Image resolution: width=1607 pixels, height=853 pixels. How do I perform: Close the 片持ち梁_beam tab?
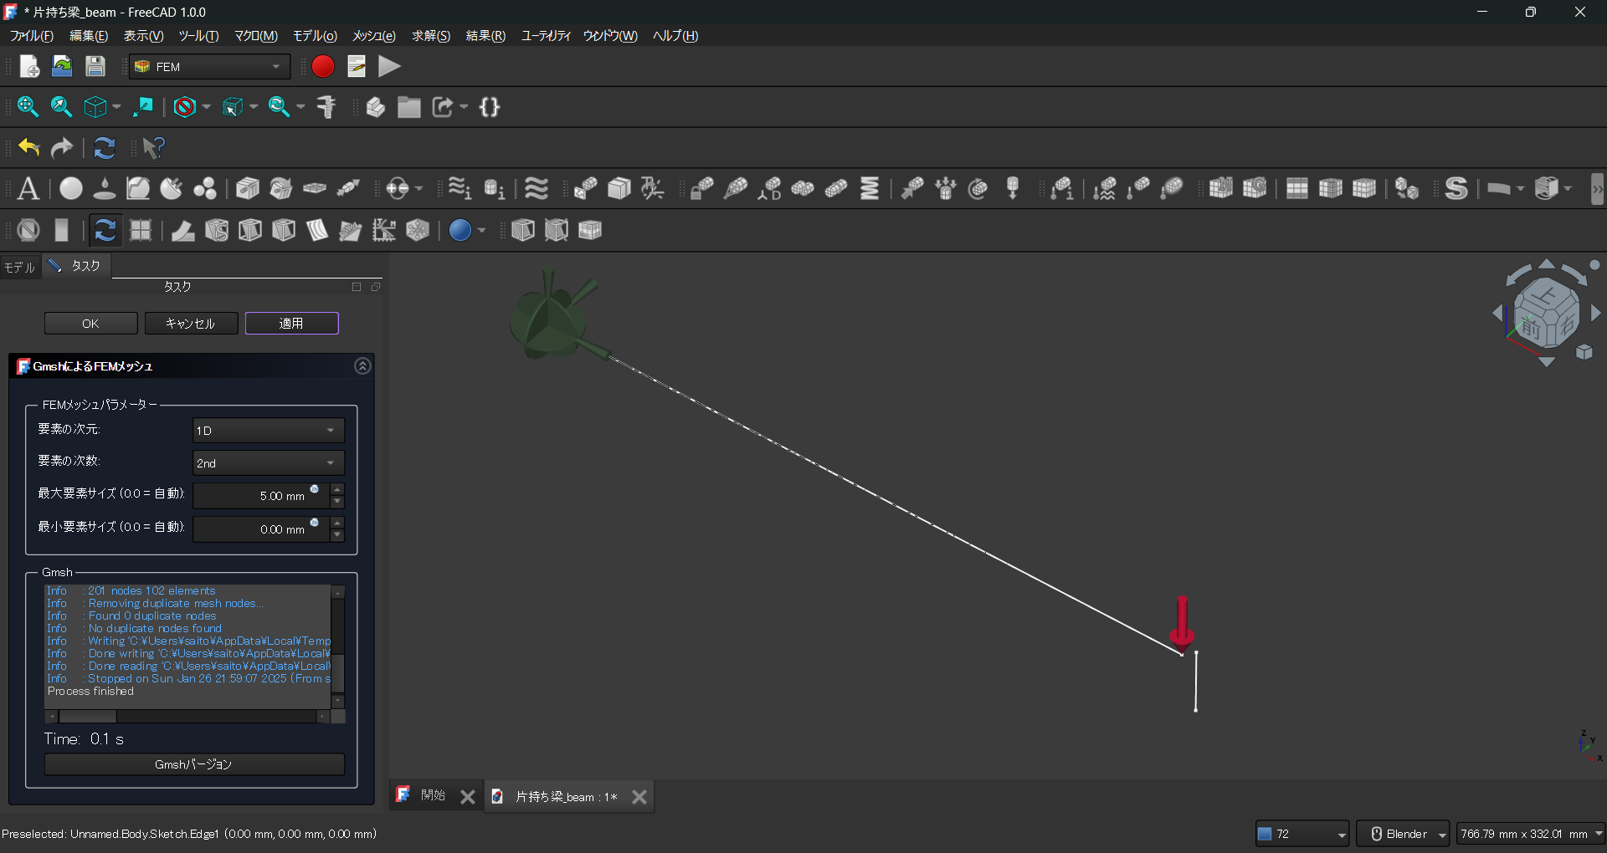[639, 797]
